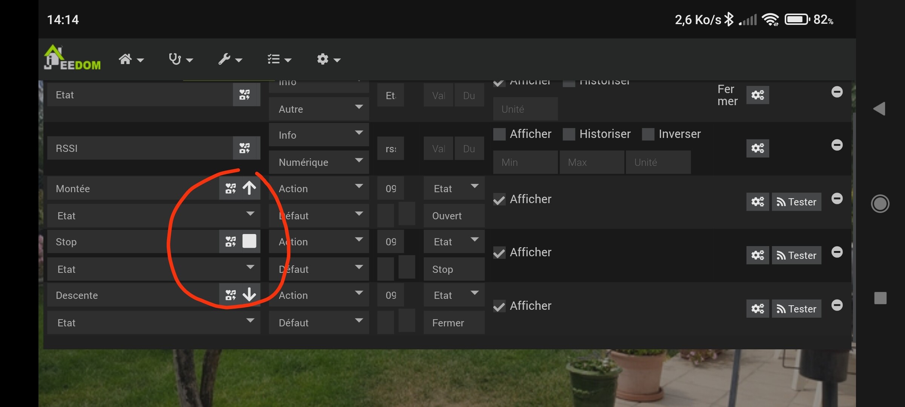Open Action type dropdown for Descente

point(319,295)
